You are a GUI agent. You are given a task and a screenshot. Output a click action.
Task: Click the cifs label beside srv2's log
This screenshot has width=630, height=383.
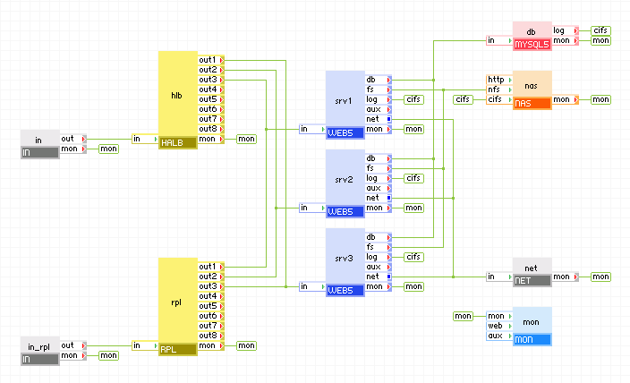pyautogui.click(x=413, y=178)
